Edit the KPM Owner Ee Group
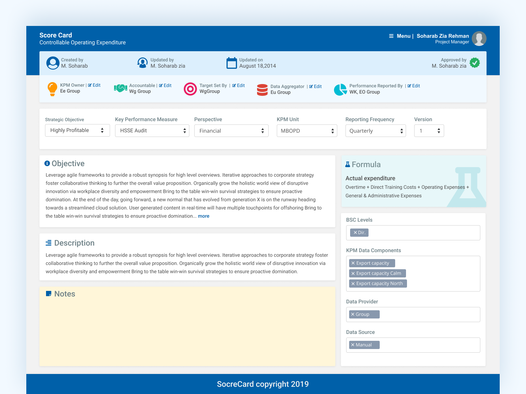 click(x=95, y=85)
